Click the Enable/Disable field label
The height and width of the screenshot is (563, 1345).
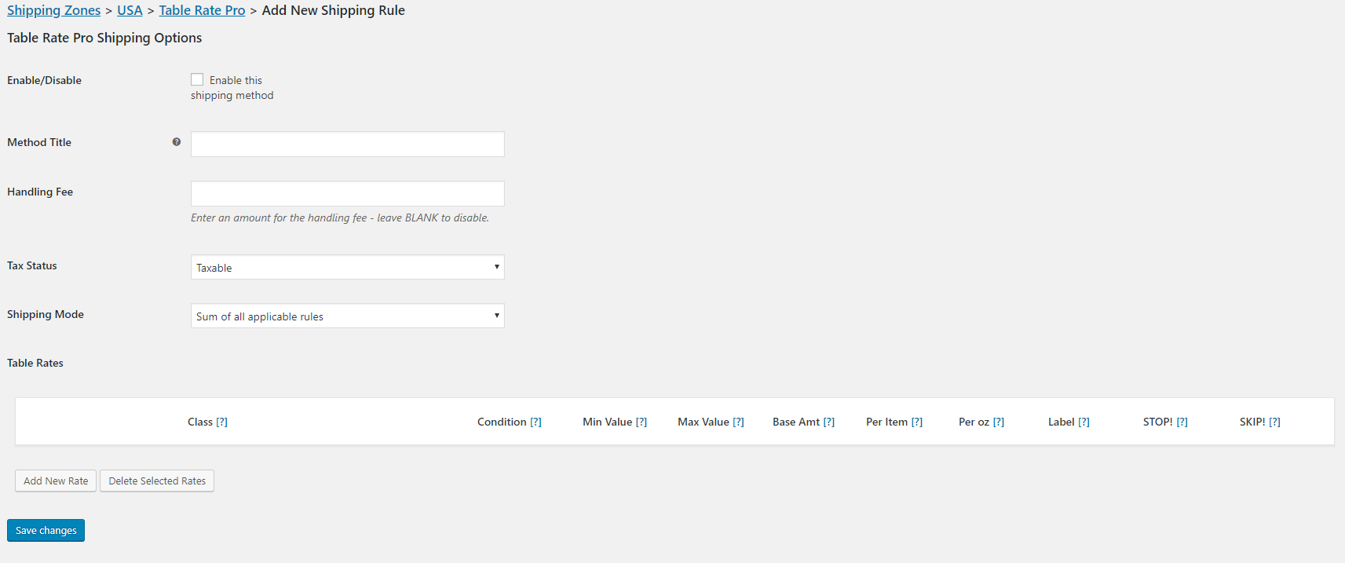(44, 80)
